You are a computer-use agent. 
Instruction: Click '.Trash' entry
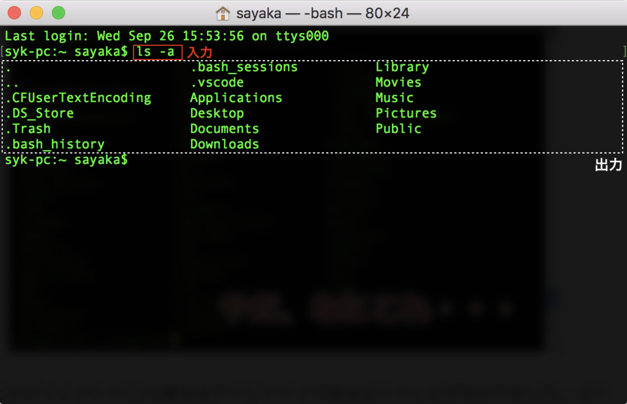tap(28, 129)
